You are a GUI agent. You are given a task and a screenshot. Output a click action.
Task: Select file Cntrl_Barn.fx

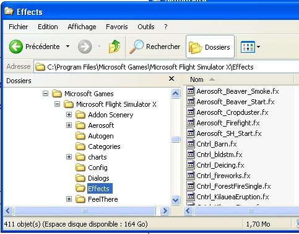click(217, 144)
